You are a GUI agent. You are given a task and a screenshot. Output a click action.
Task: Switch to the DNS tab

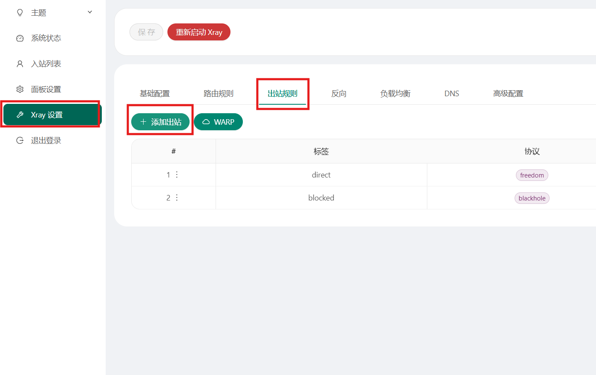click(x=452, y=93)
